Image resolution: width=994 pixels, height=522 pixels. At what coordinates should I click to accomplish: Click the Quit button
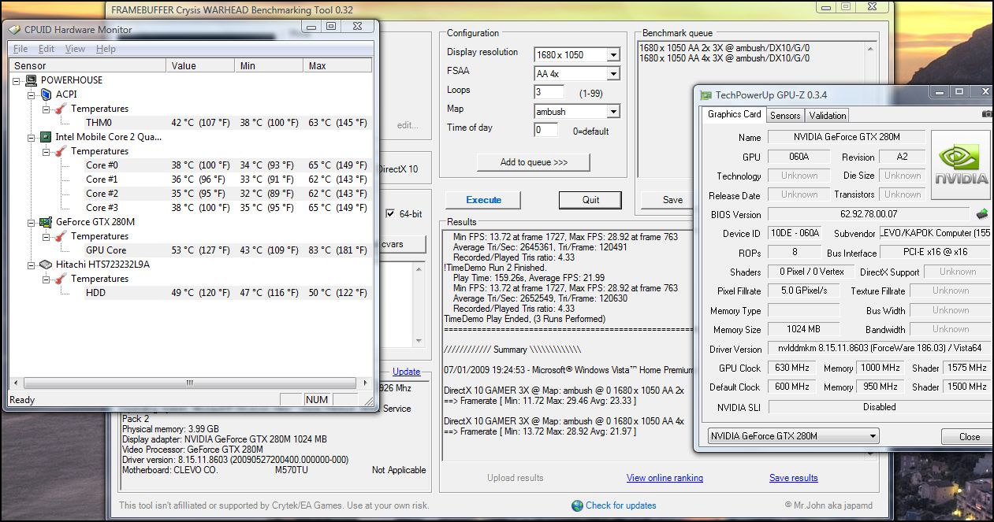[590, 200]
